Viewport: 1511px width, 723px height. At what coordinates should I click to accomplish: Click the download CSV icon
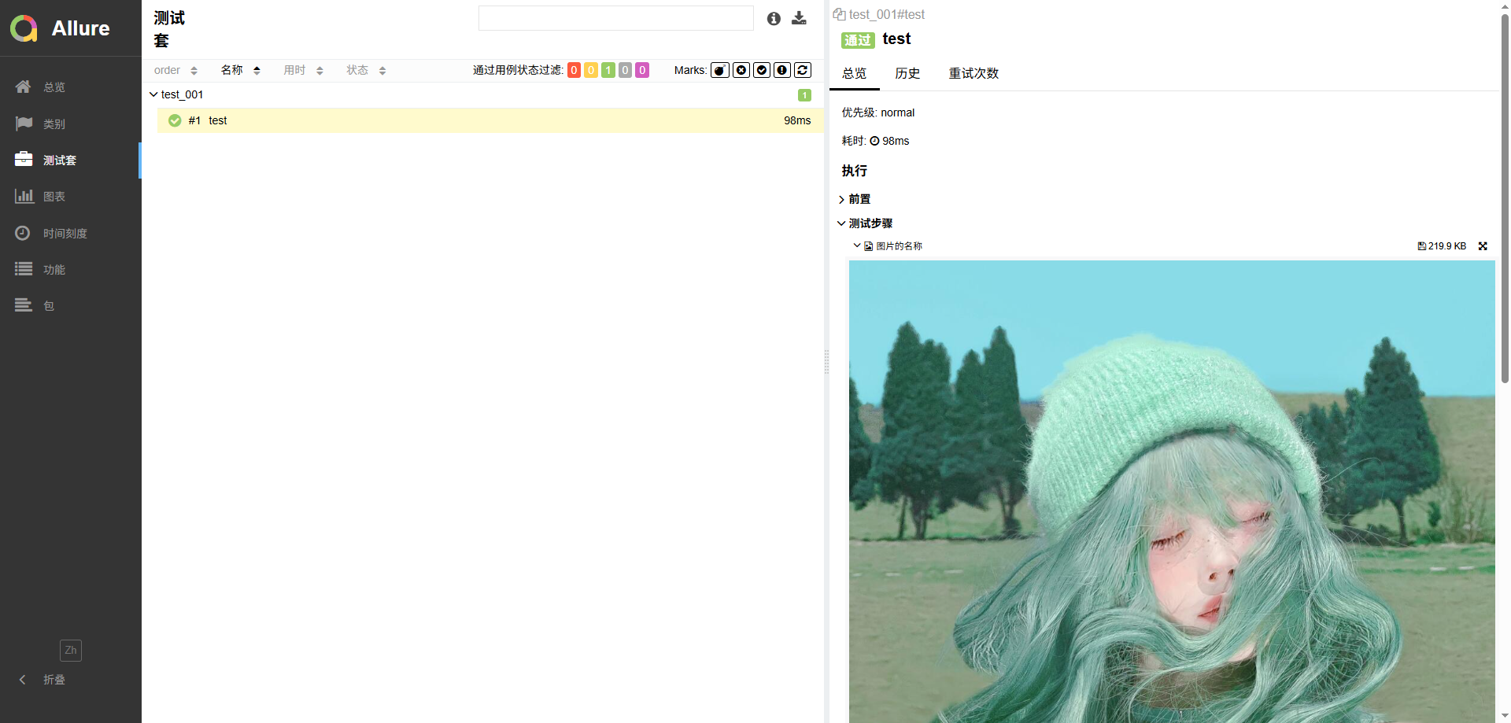point(799,18)
